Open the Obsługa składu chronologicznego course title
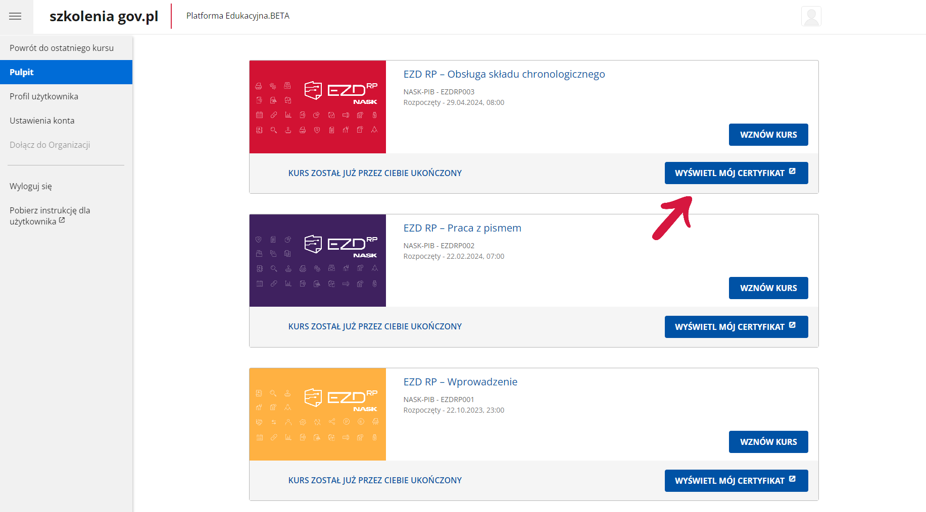Image resolution: width=926 pixels, height=512 pixels. pos(504,74)
